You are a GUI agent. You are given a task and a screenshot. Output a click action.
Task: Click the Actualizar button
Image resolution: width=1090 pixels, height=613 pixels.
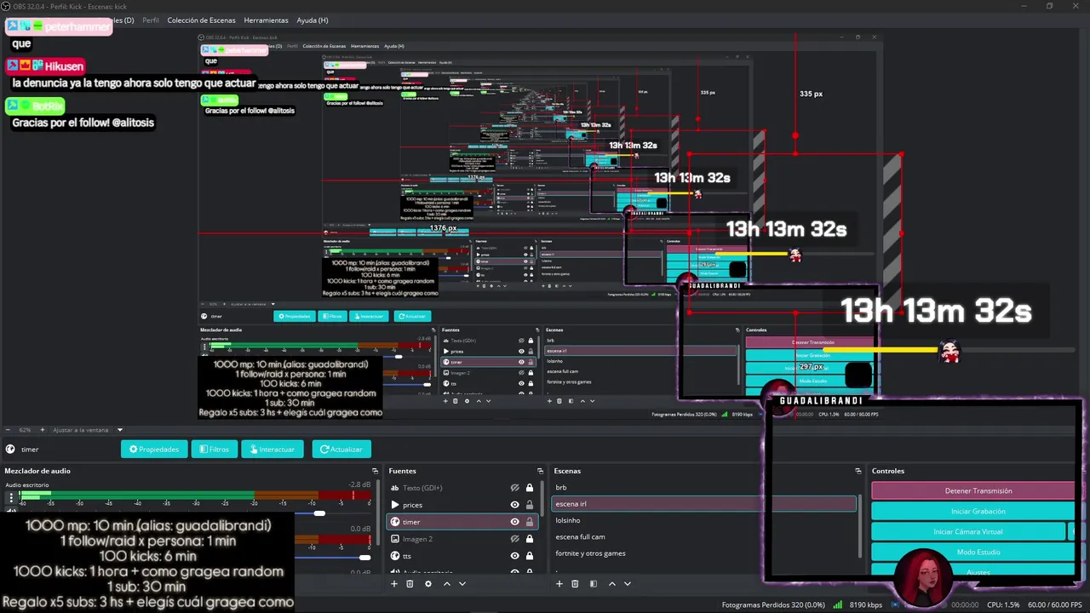pyautogui.click(x=341, y=450)
